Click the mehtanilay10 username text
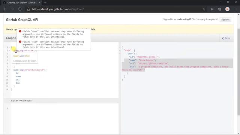 tap(184, 19)
